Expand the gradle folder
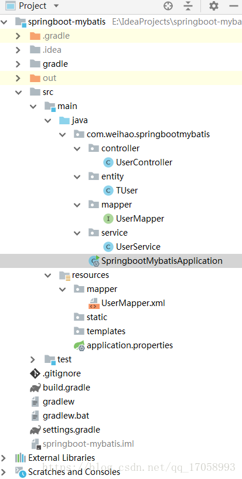 (18, 64)
